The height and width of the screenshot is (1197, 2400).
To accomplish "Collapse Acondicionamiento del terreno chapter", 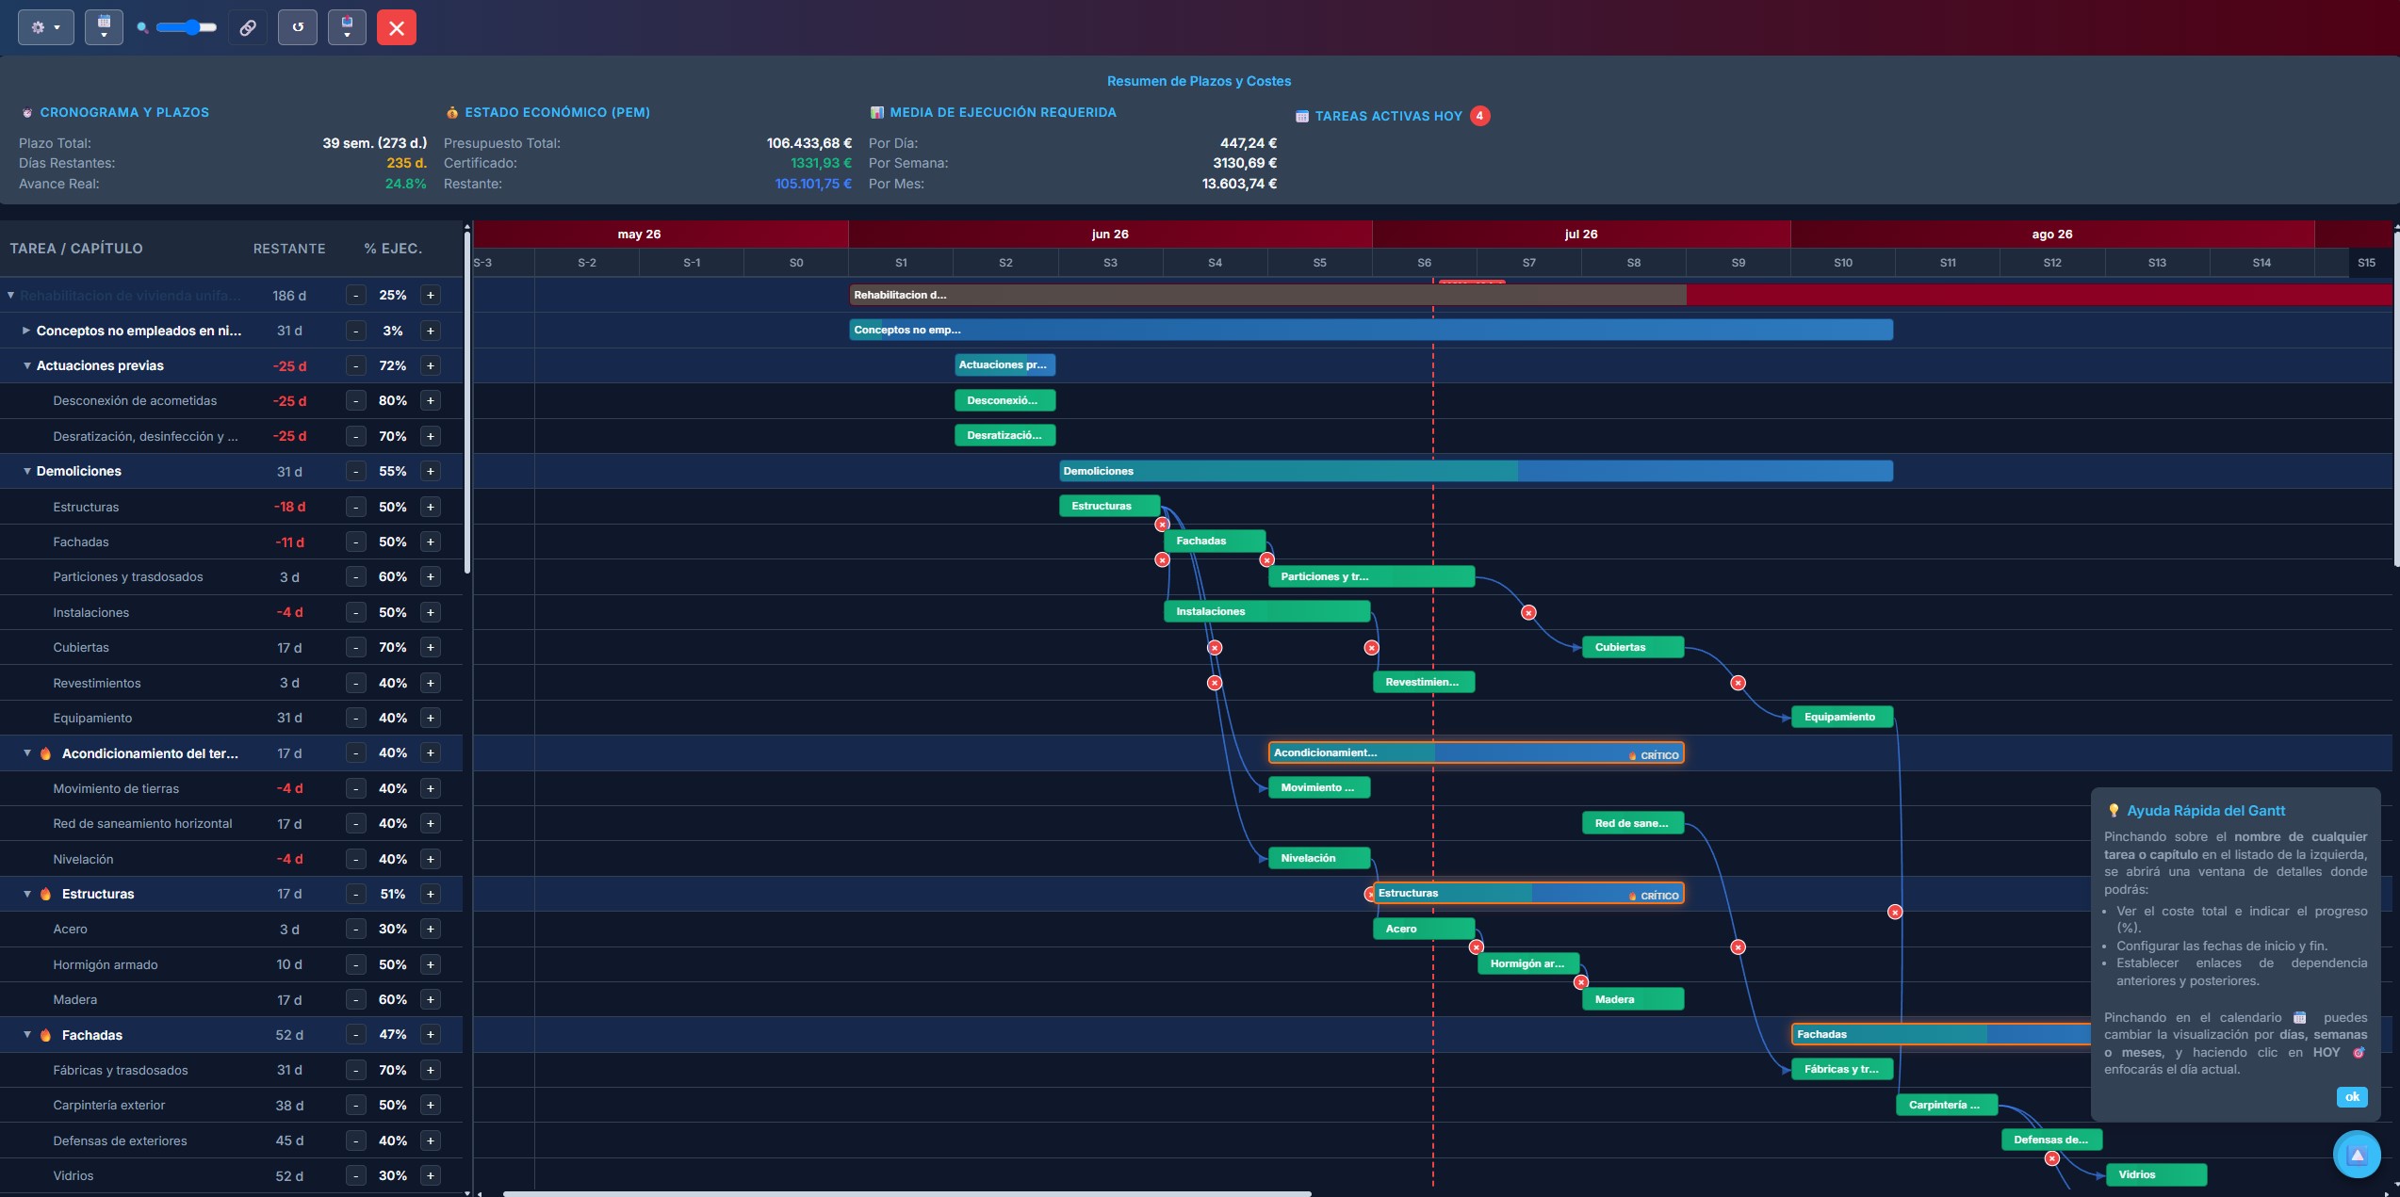I will pyautogui.click(x=26, y=753).
